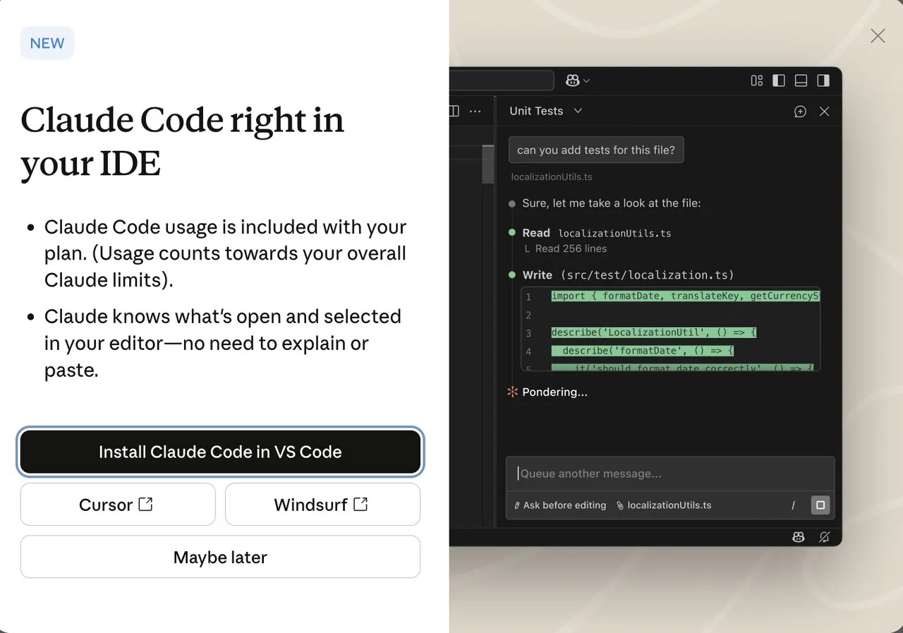Image resolution: width=903 pixels, height=633 pixels.
Task: Click 'Sure, let me take a look at the file:'
Action: tap(611, 203)
